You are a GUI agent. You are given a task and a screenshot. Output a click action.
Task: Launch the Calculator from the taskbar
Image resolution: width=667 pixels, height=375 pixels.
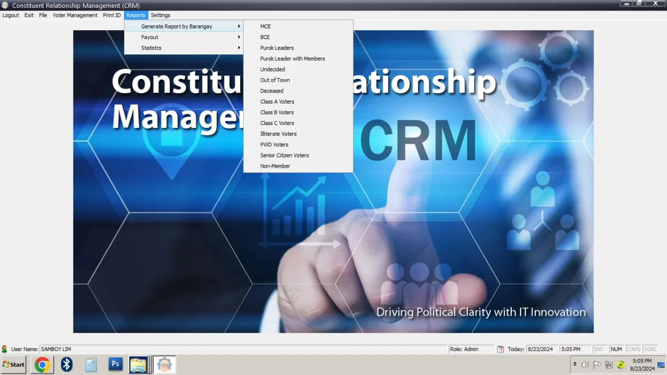[91, 365]
